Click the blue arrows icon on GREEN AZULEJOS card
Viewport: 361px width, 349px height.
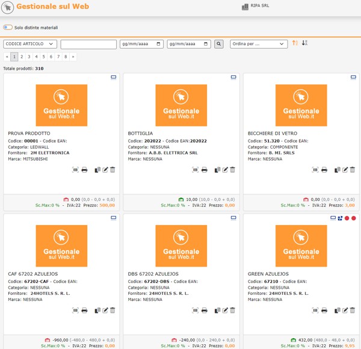point(340,218)
